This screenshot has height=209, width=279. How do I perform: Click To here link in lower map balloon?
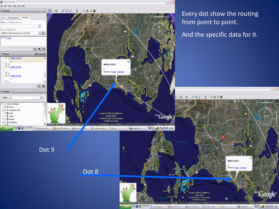point(237,168)
